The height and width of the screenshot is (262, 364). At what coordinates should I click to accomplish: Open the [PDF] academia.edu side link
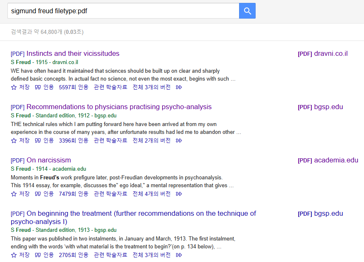(x=328, y=160)
